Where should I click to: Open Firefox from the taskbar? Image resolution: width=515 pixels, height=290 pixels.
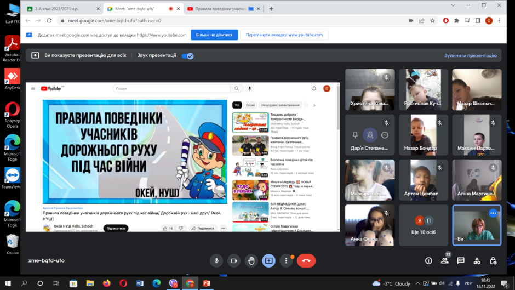pos(107,283)
